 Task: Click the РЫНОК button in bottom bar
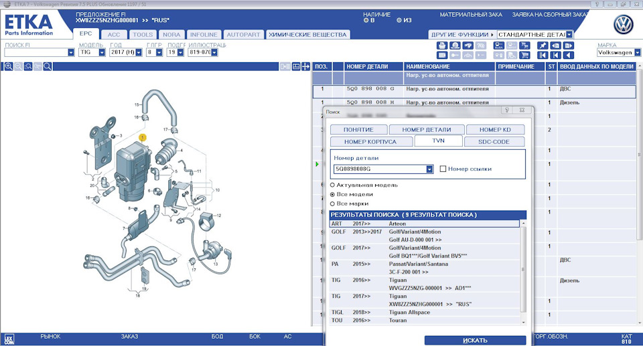tap(50, 337)
